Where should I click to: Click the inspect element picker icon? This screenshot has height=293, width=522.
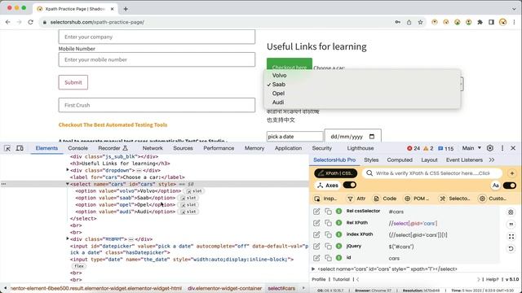[x=7, y=148]
